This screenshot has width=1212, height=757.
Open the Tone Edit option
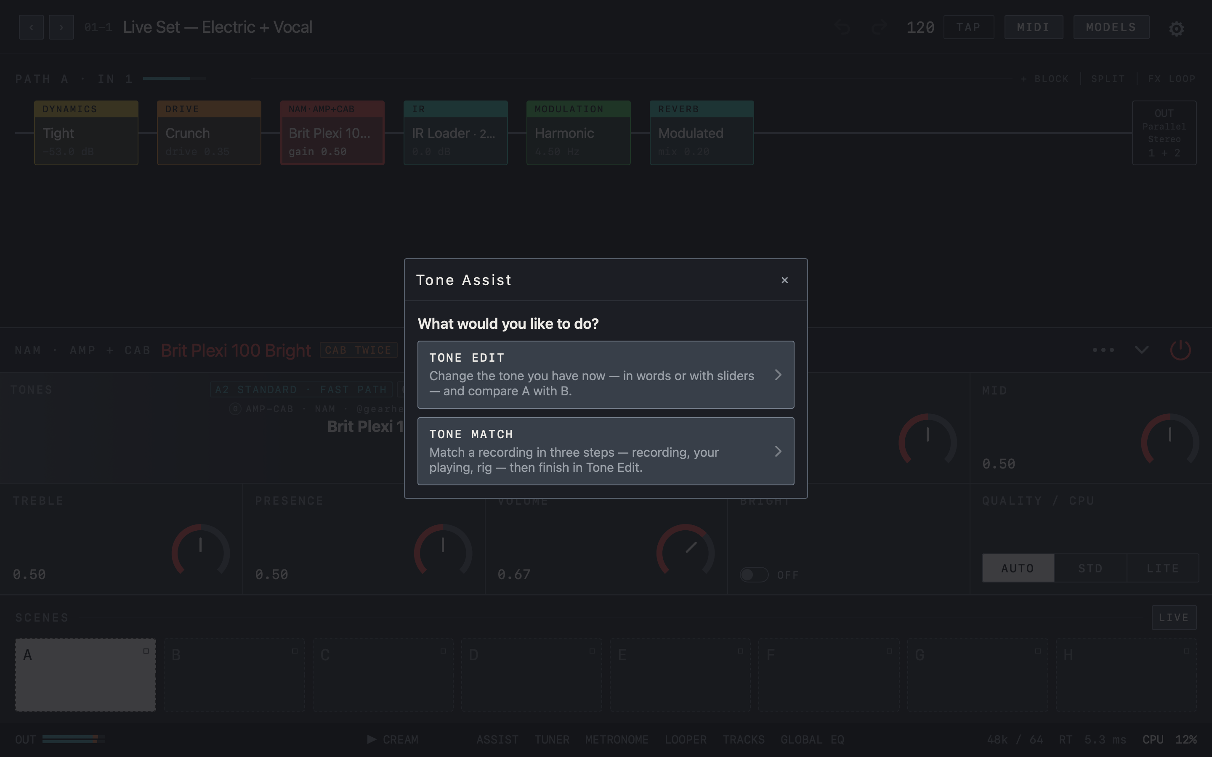606,374
